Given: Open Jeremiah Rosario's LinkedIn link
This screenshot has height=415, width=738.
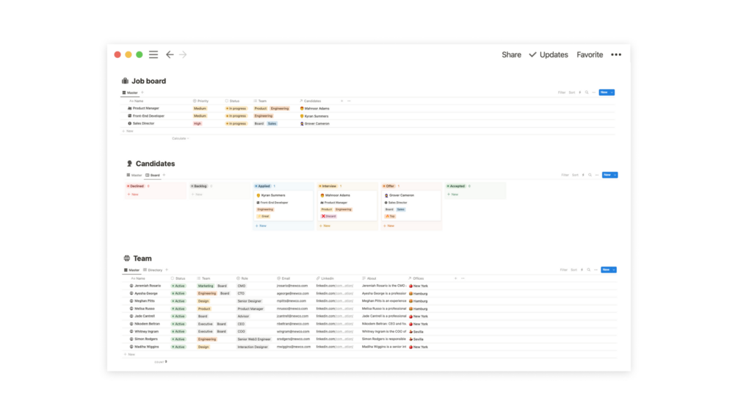Looking at the screenshot, I should coord(335,286).
